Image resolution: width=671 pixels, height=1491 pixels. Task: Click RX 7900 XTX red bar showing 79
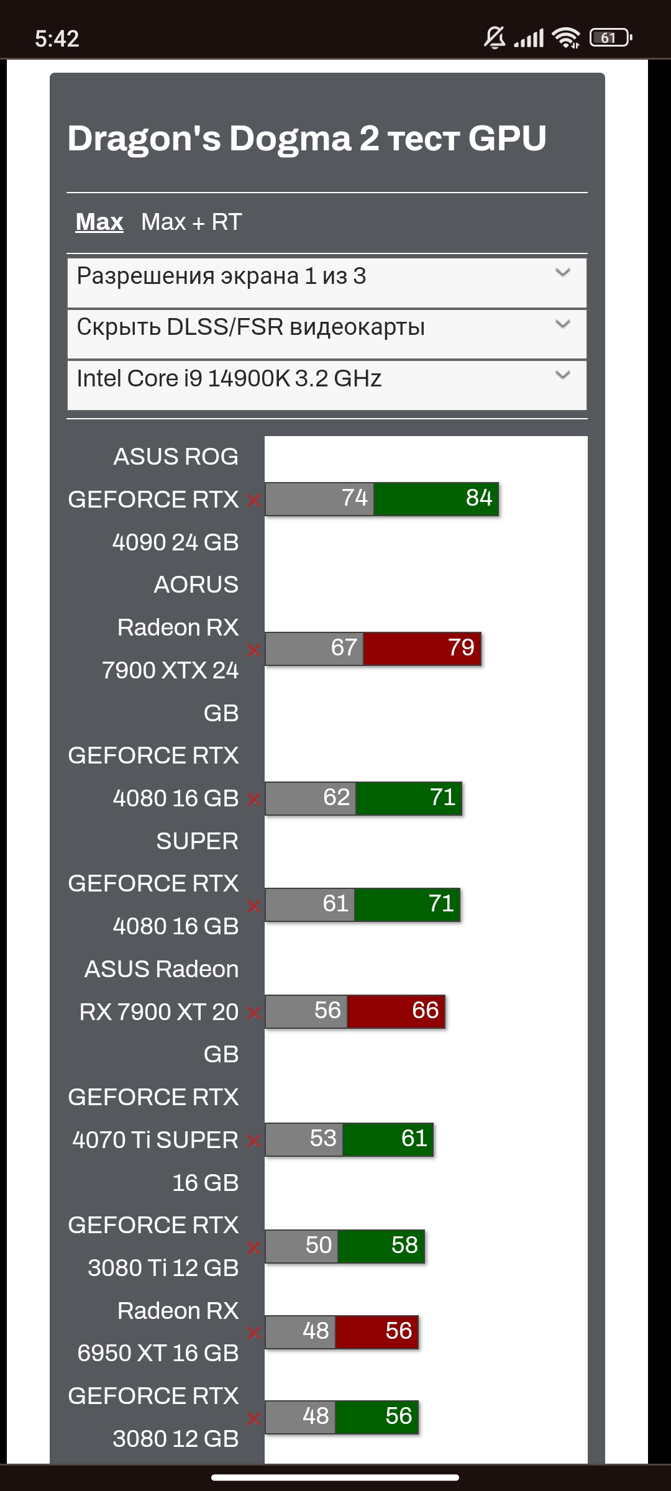pos(422,649)
